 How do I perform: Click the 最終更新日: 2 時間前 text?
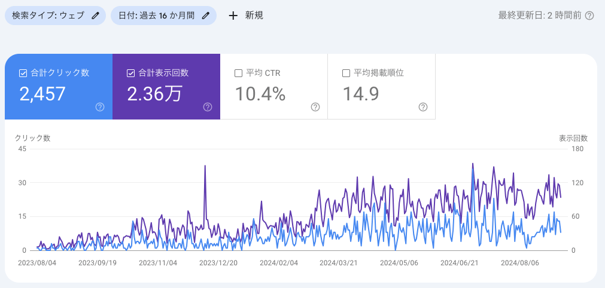[539, 16]
